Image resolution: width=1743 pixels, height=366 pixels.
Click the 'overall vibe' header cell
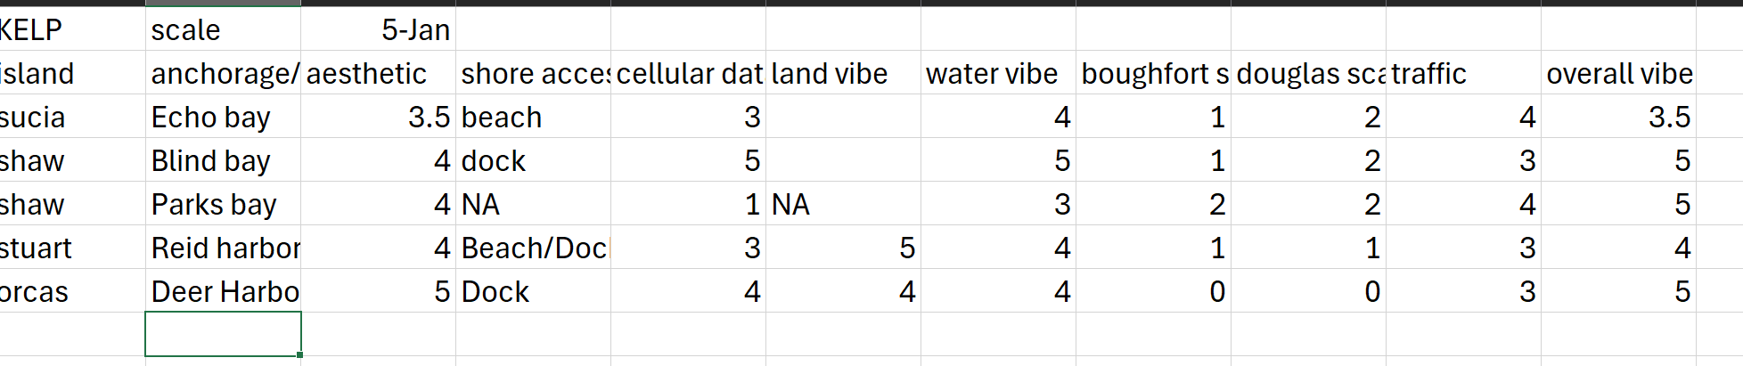tap(1618, 73)
